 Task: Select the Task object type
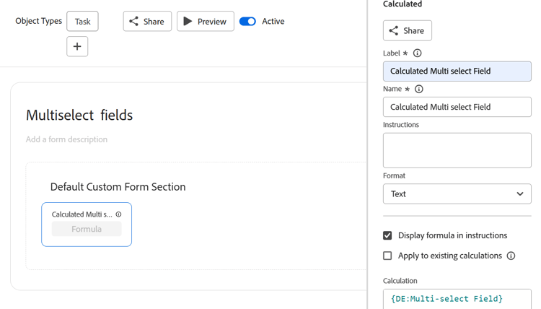point(83,22)
